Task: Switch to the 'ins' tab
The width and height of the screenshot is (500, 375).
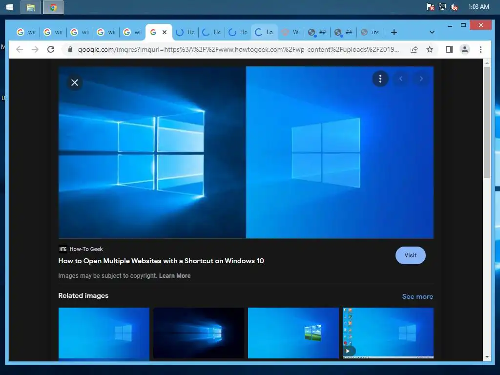Action: pos(370,32)
